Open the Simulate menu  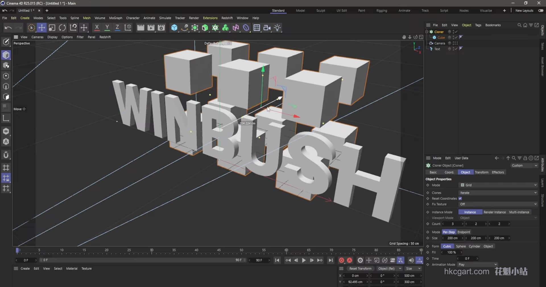pos(165,18)
